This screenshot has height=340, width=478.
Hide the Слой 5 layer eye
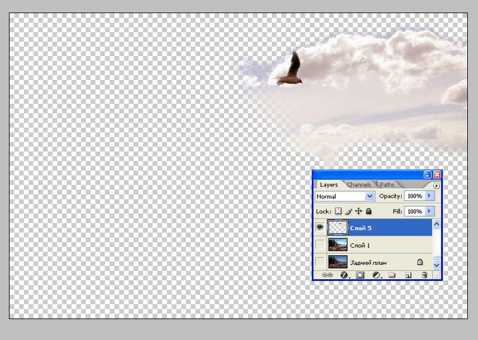click(x=320, y=227)
